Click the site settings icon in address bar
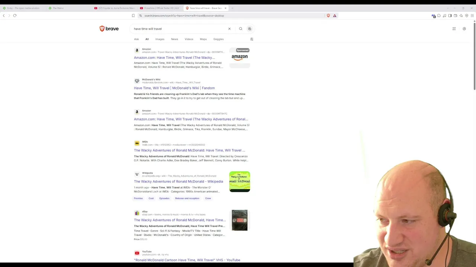This screenshot has width=476, height=267. point(140,16)
